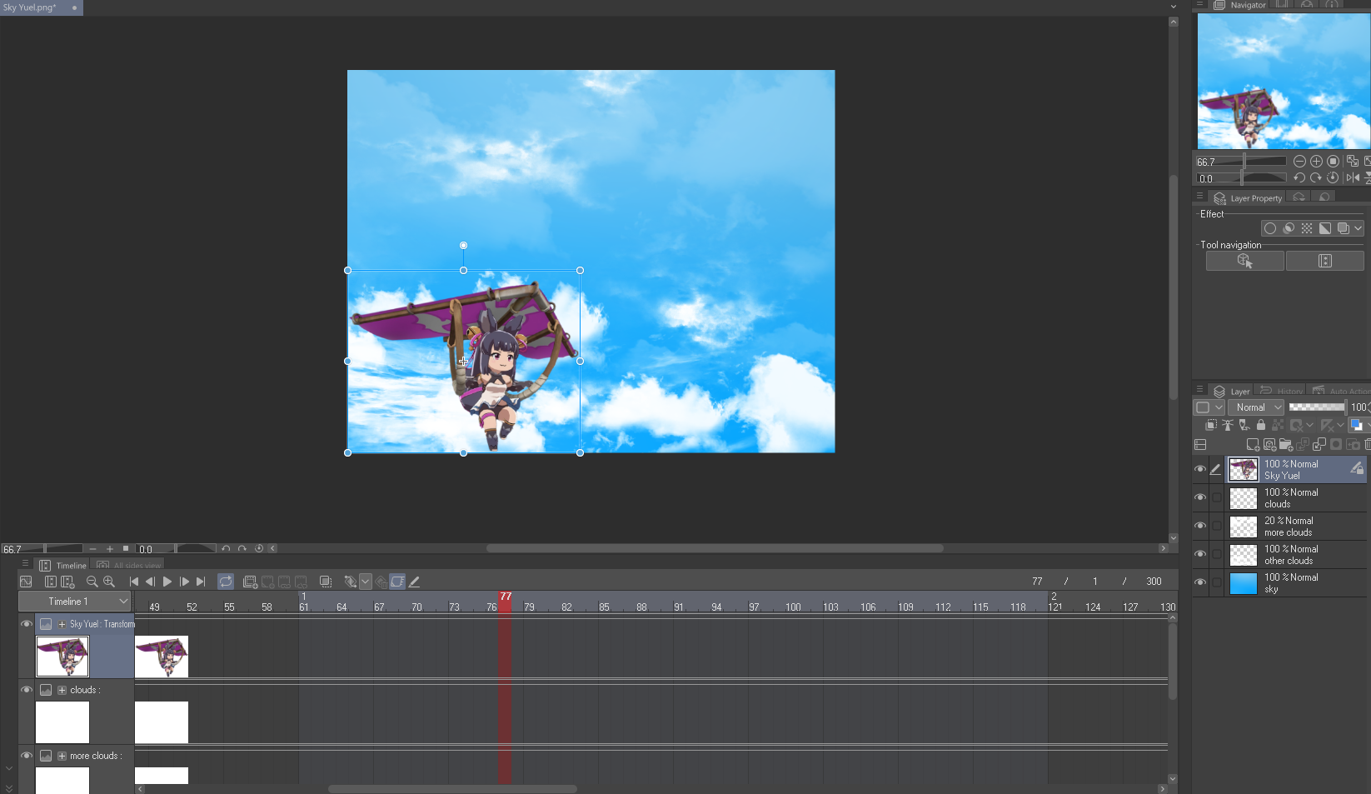
Task: Zoom out using the Navigator minus icon
Action: coord(1299,162)
